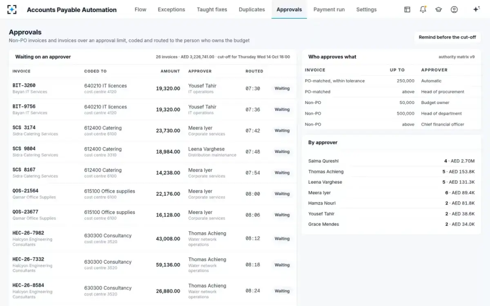Click the ROUTED column header
490x306 pixels.
pos(254,71)
